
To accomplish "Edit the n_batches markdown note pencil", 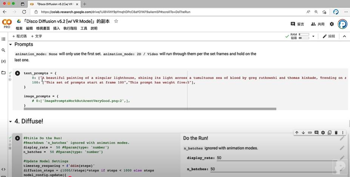I will click(342, 148).
